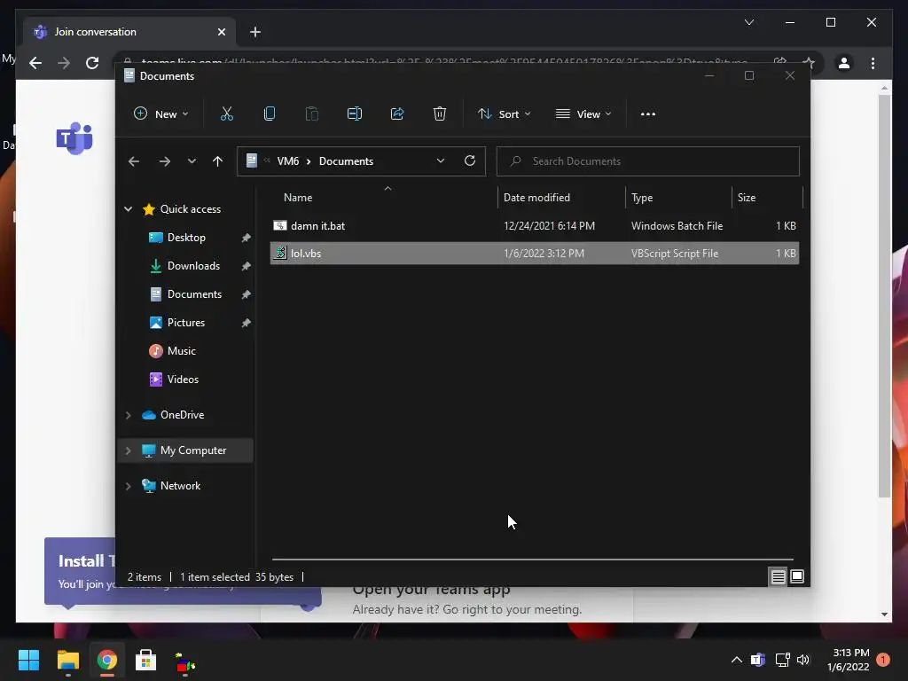Reload the Chrome page
Screen dimensions: 908x681
pyautogui.click(x=92, y=63)
